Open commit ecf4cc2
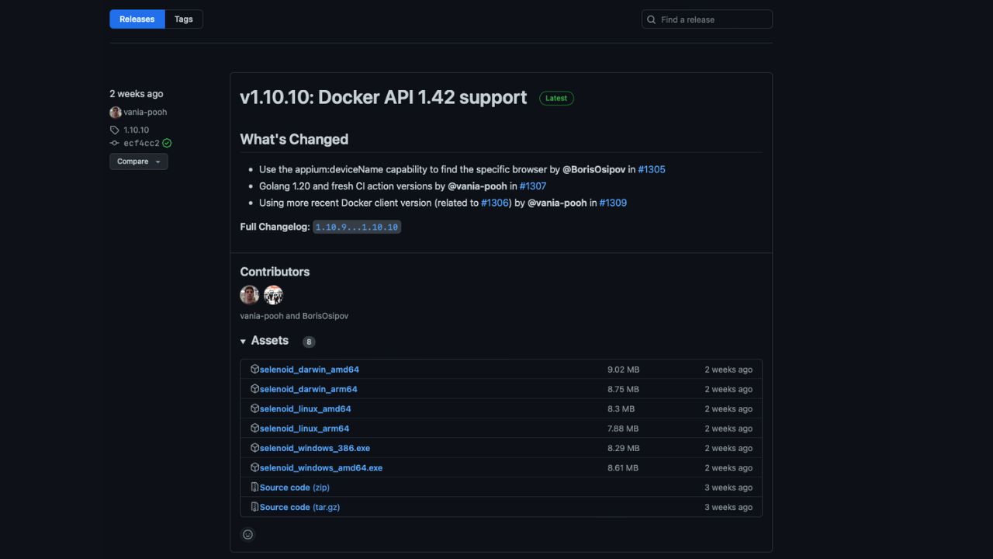The image size is (993, 559). point(141,144)
